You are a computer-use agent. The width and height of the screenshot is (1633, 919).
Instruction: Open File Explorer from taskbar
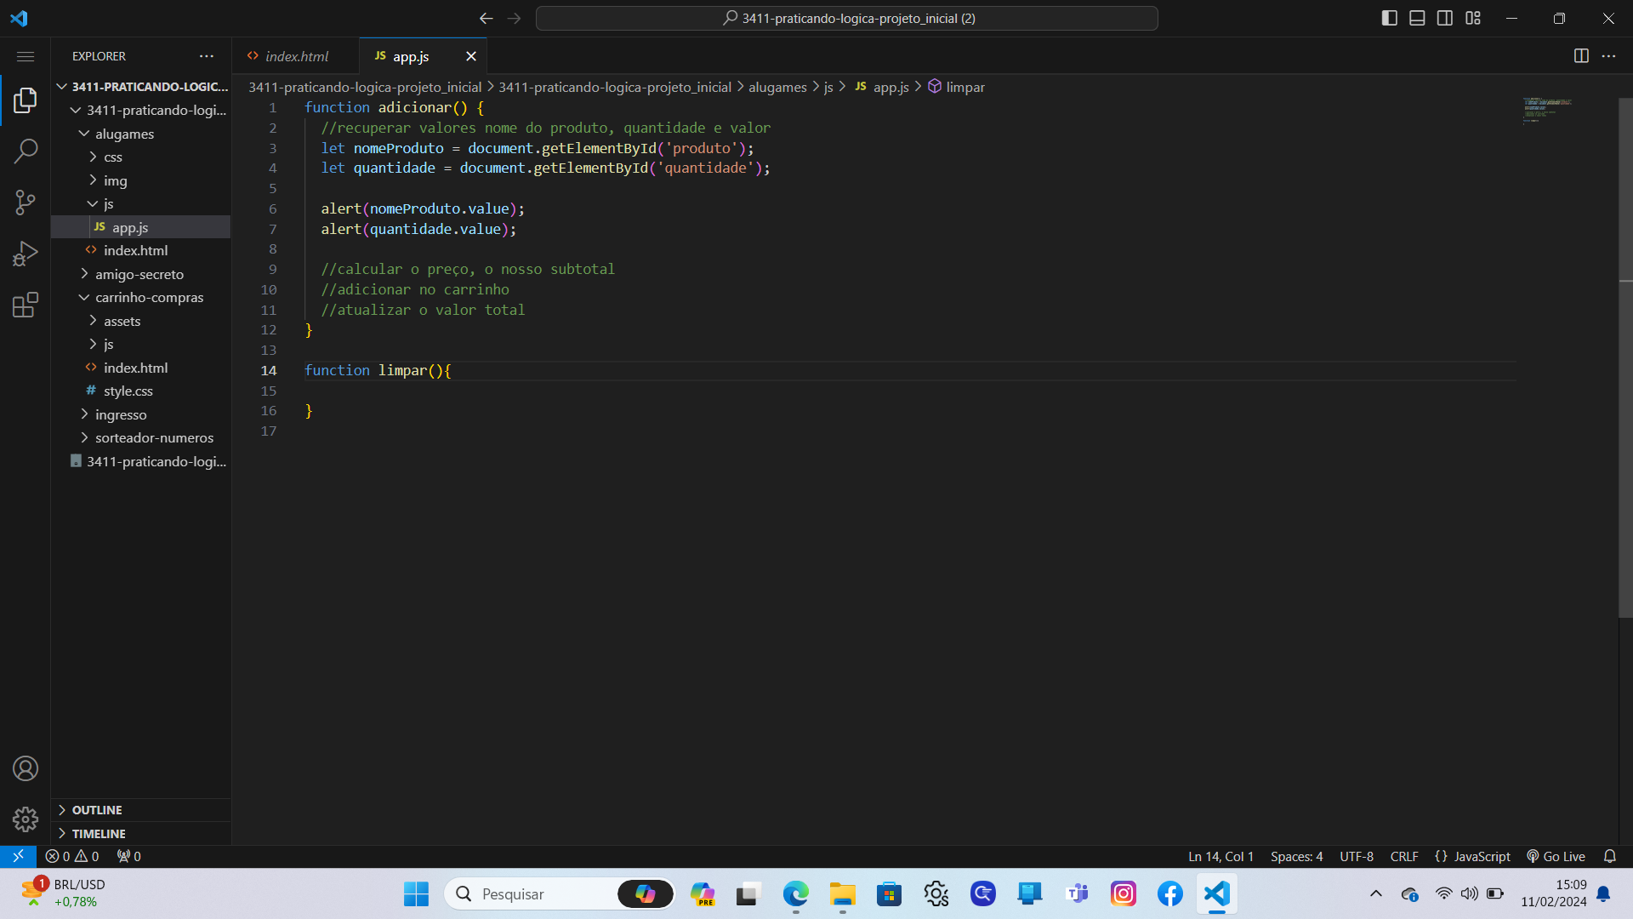pos(842,893)
